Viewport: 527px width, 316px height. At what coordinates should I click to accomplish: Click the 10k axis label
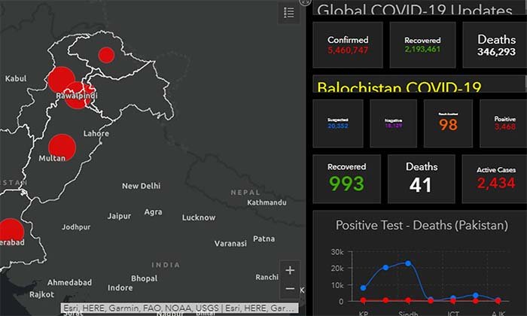tap(337, 285)
